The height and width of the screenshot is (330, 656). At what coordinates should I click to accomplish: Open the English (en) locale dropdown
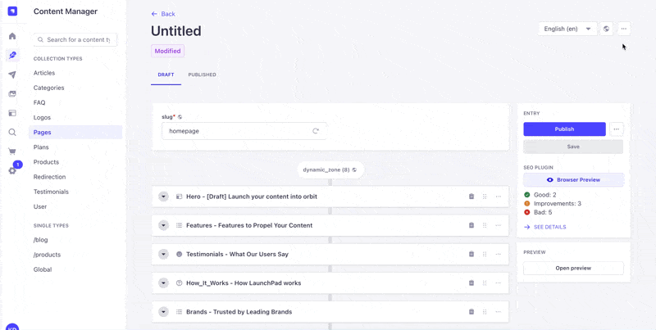(567, 29)
